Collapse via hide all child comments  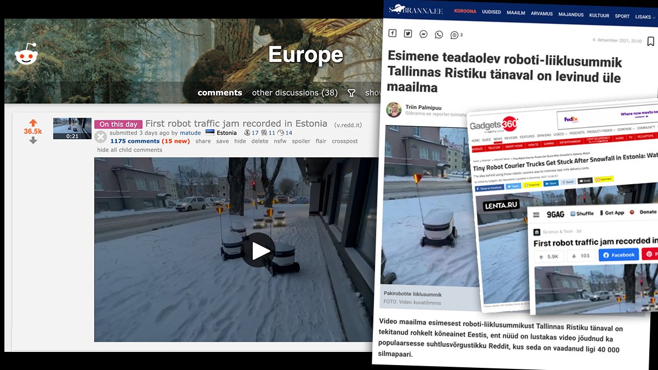tap(129, 150)
